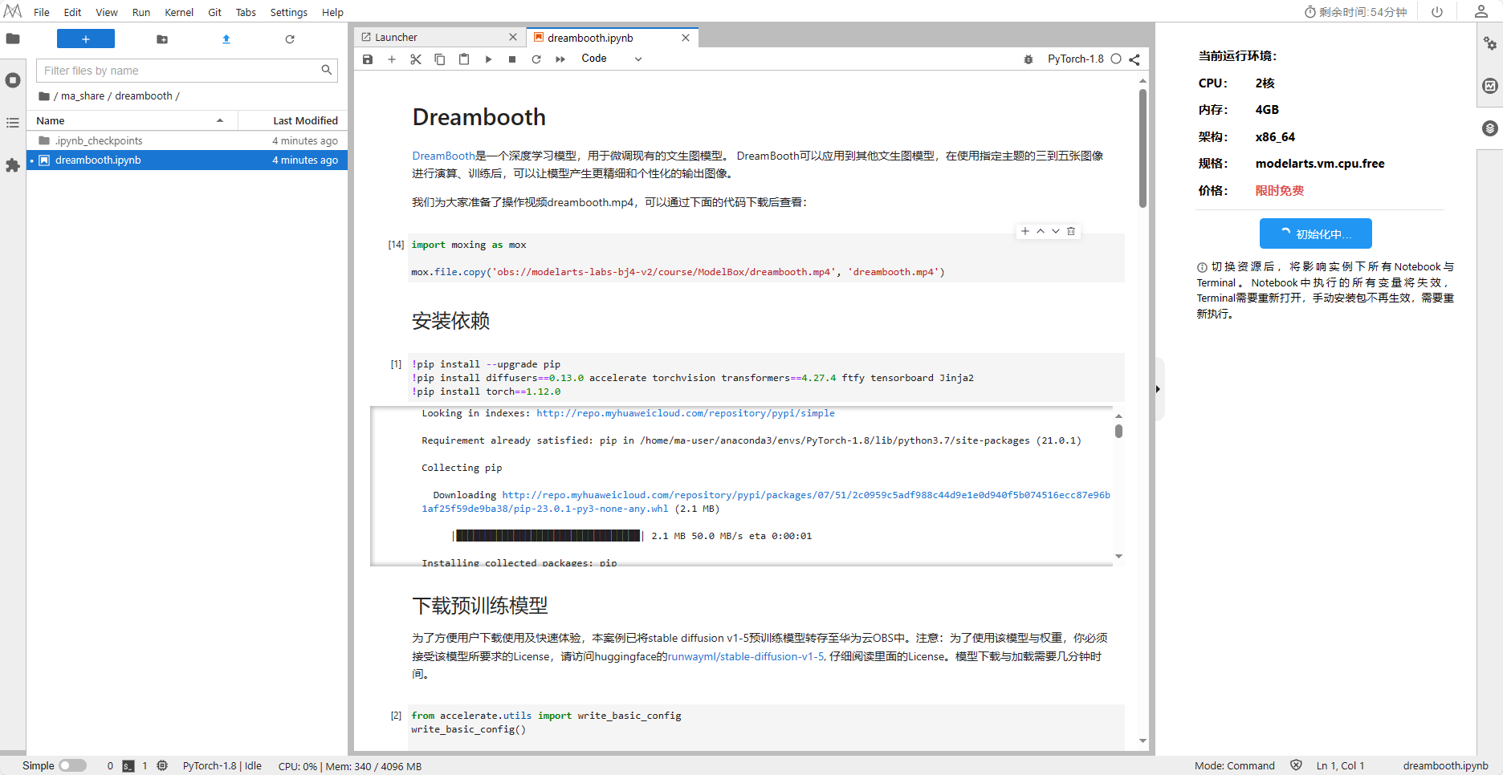Move the cell down with arrow
This screenshot has height=775, width=1503.
tap(1056, 231)
